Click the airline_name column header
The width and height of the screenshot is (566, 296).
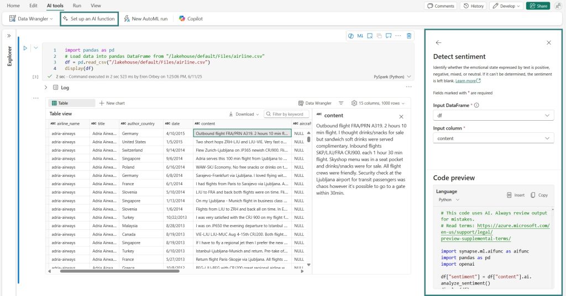pos(68,123)
